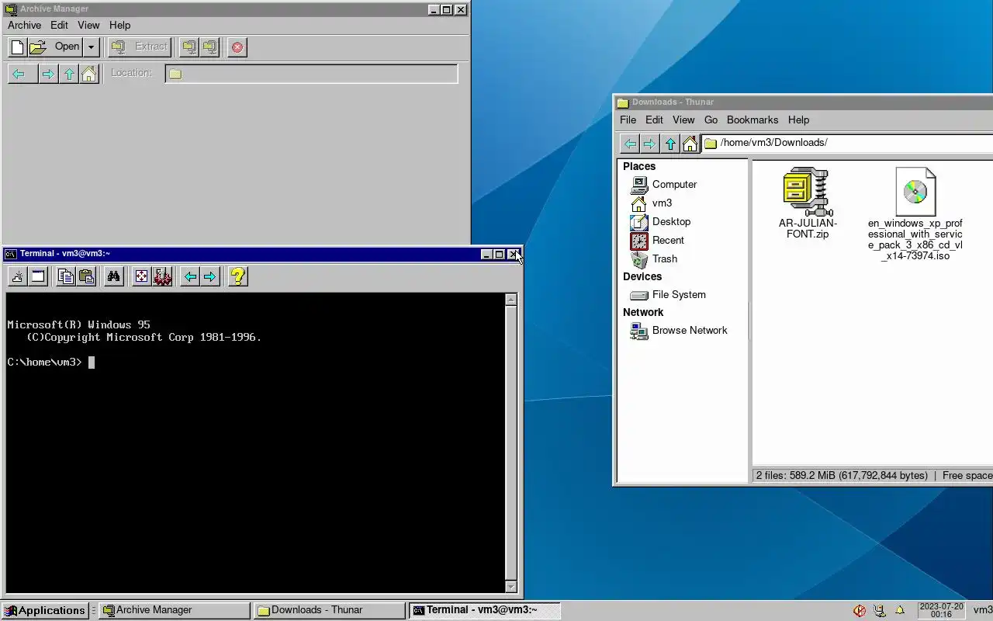This screenshot has width=993, height=621.
Task: Click the add files icon after Extract
Action: click(189, 47)
